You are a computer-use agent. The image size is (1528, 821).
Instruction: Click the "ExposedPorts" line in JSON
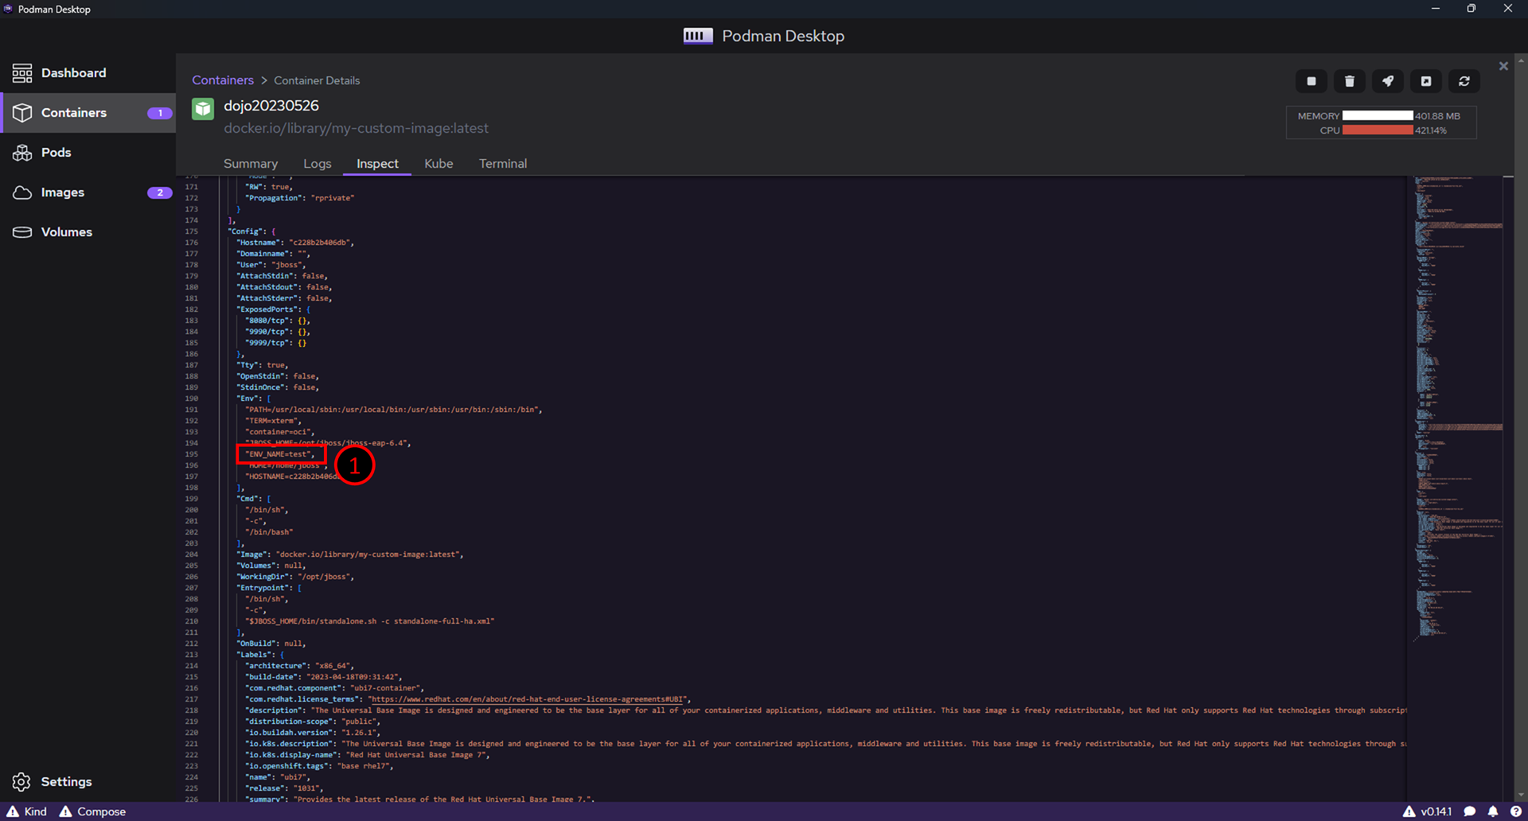[x=274, y=309]
